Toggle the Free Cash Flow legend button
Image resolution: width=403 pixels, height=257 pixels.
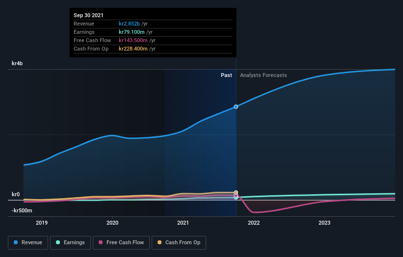(x=121, y=243)
